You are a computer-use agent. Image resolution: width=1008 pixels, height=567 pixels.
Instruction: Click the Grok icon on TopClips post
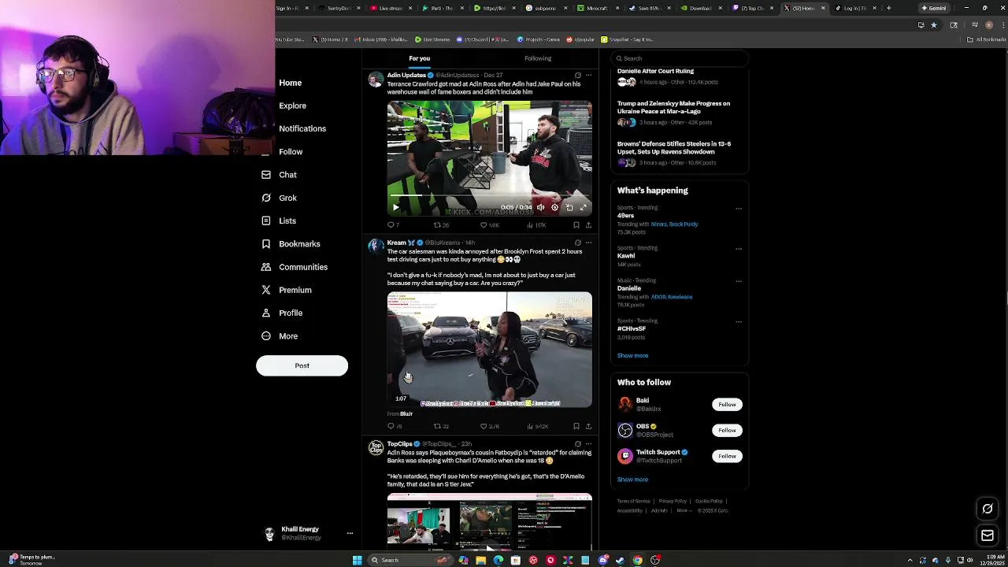pyautogui.click(x=578, y=444)
